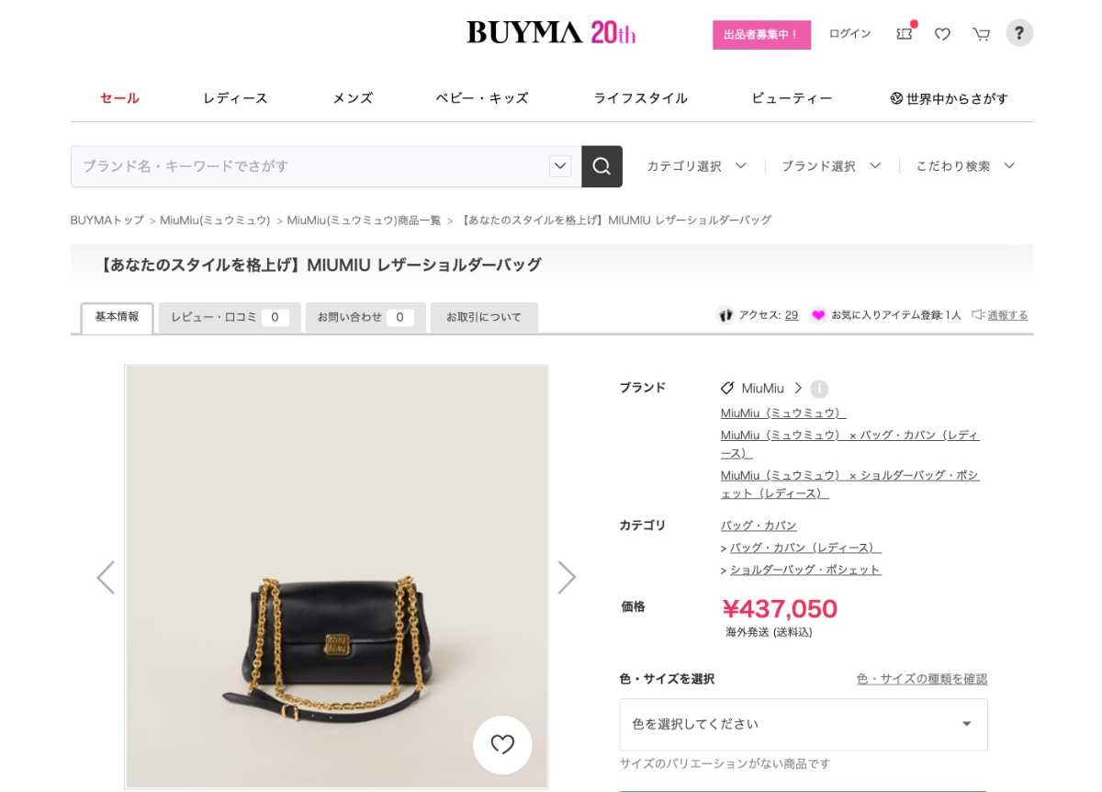Click the MiuMiu brand info icon

819,389
